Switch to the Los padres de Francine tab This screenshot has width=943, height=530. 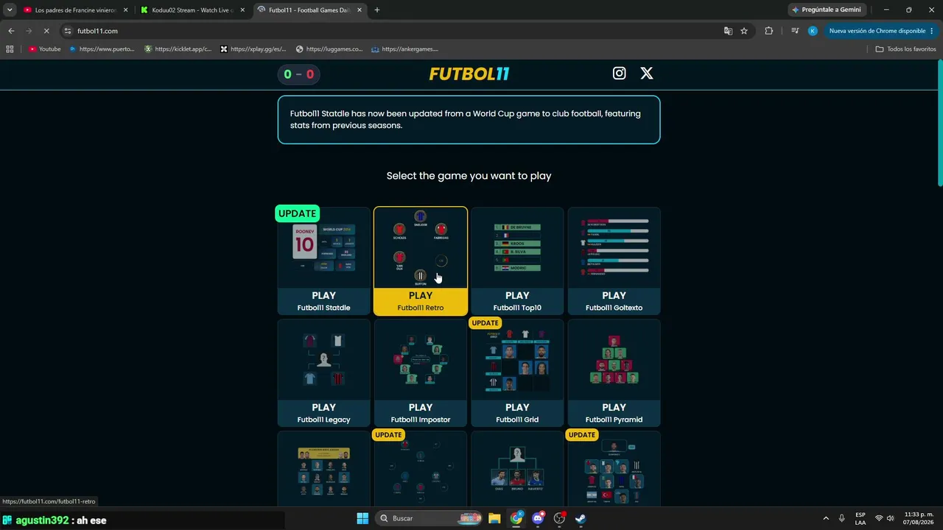point(75,10)
